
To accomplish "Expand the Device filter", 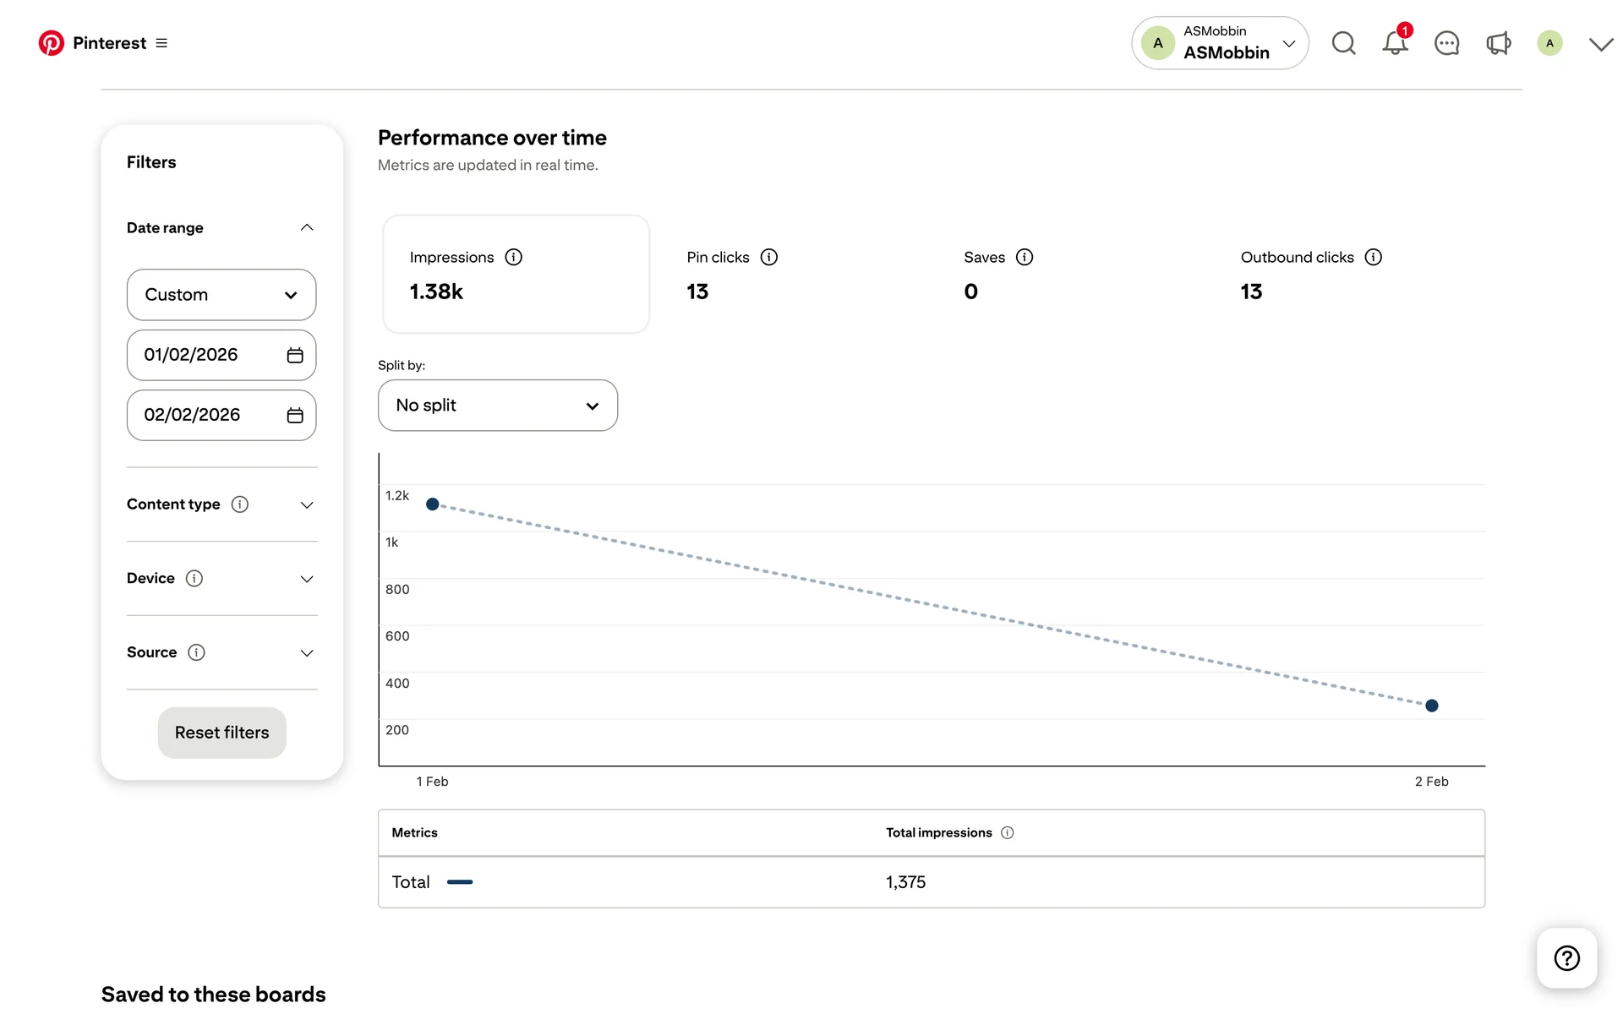I will coord(307,579).
